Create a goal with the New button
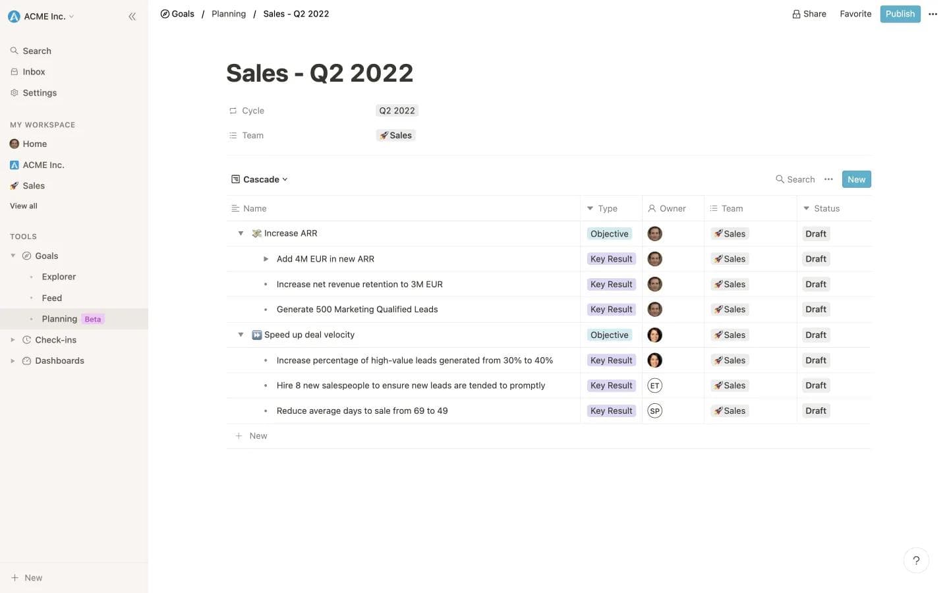This screenshot has width=949, height=593. coord(856,179)
